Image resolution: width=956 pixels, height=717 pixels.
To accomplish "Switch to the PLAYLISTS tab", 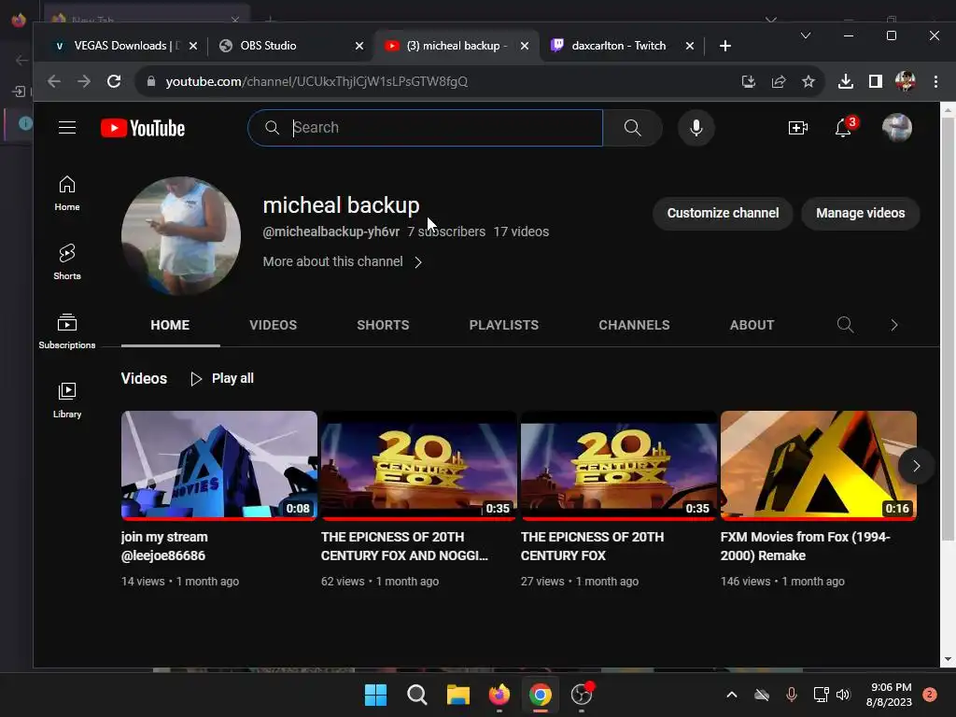I will point(503,325).
